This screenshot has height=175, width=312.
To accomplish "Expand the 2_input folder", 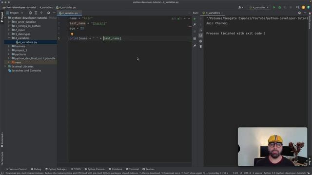I will coord(9,30).
